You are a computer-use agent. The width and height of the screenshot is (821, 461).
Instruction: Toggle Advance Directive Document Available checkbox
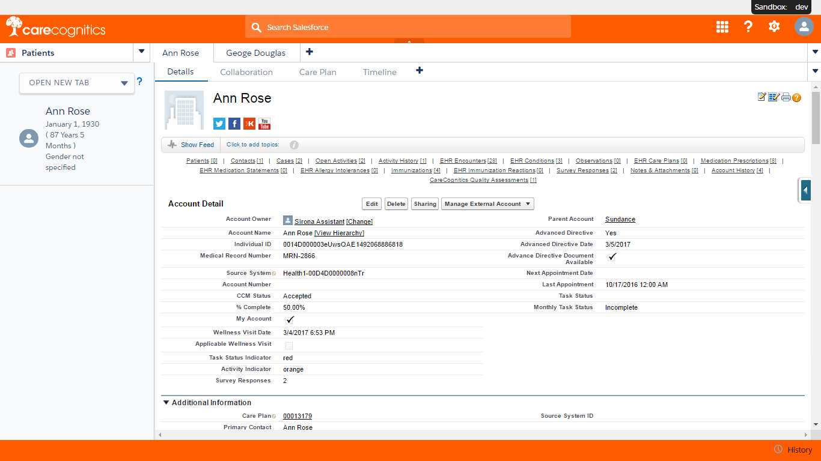pyautogui.click(x=612, y=257)
